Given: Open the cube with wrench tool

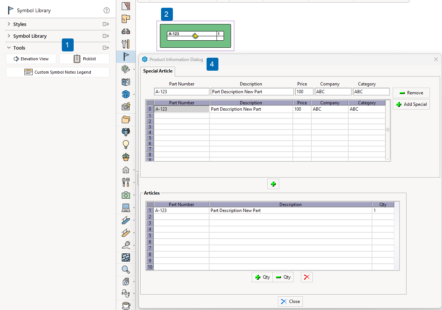Looking at the screenshot, I should [126, 69].
